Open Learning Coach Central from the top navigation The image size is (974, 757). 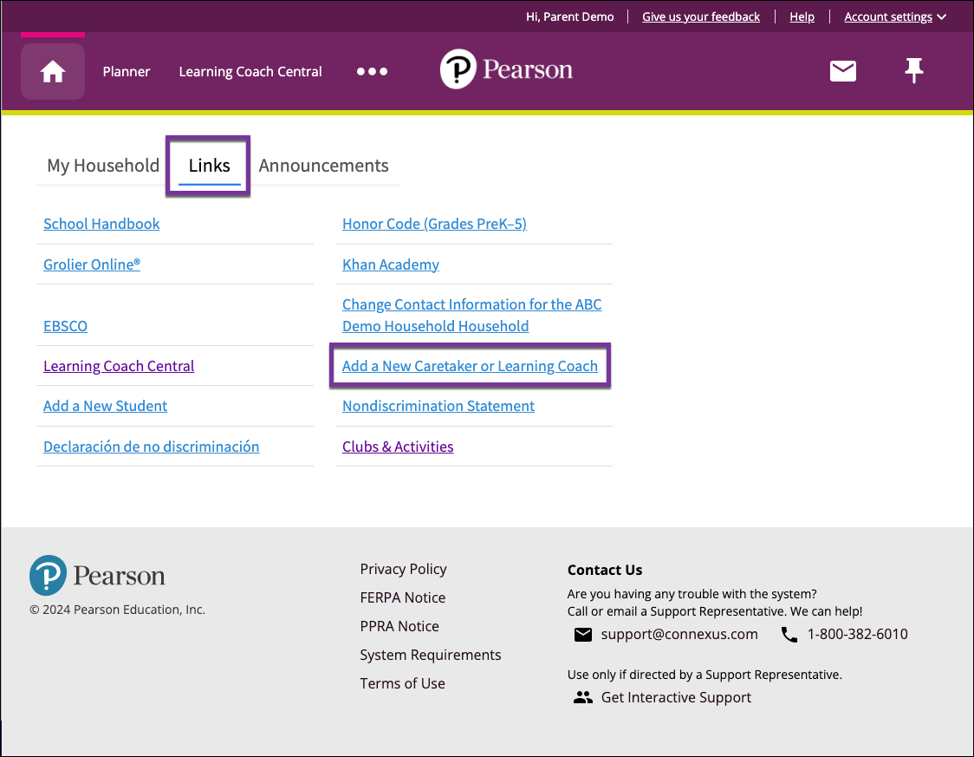coord(250,72)
